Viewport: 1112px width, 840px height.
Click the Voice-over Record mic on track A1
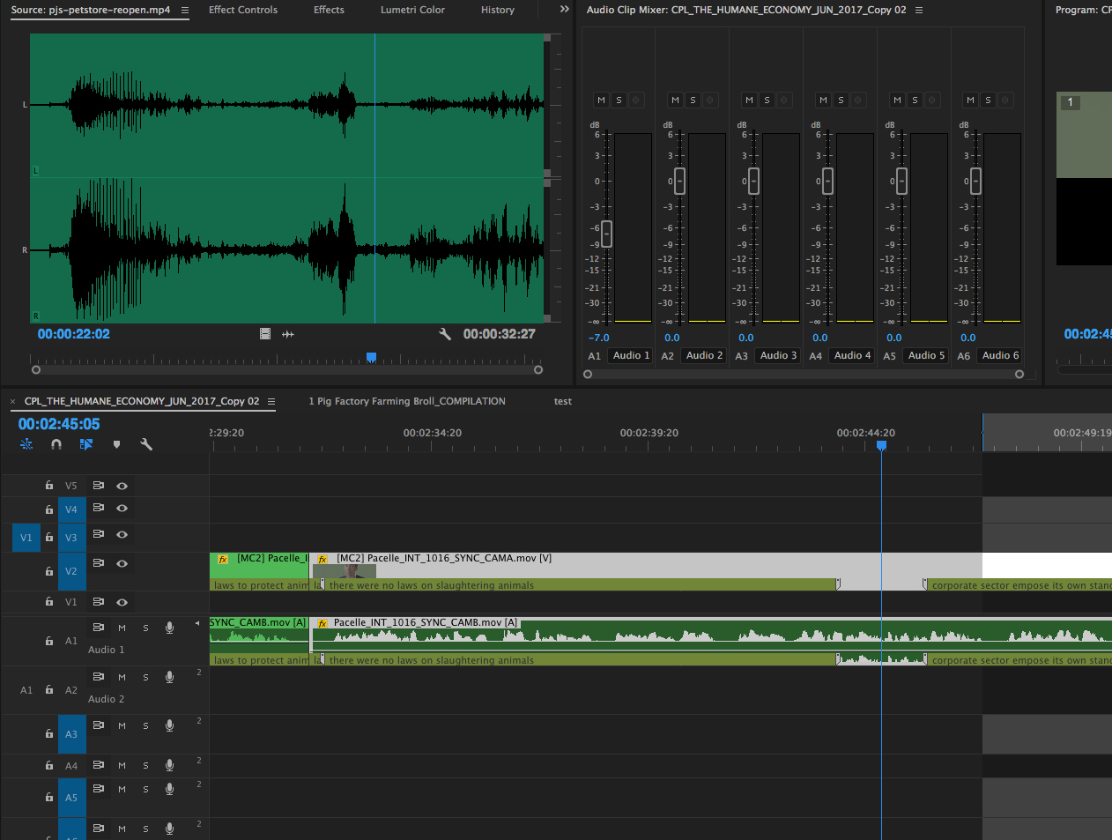[169, 628]
